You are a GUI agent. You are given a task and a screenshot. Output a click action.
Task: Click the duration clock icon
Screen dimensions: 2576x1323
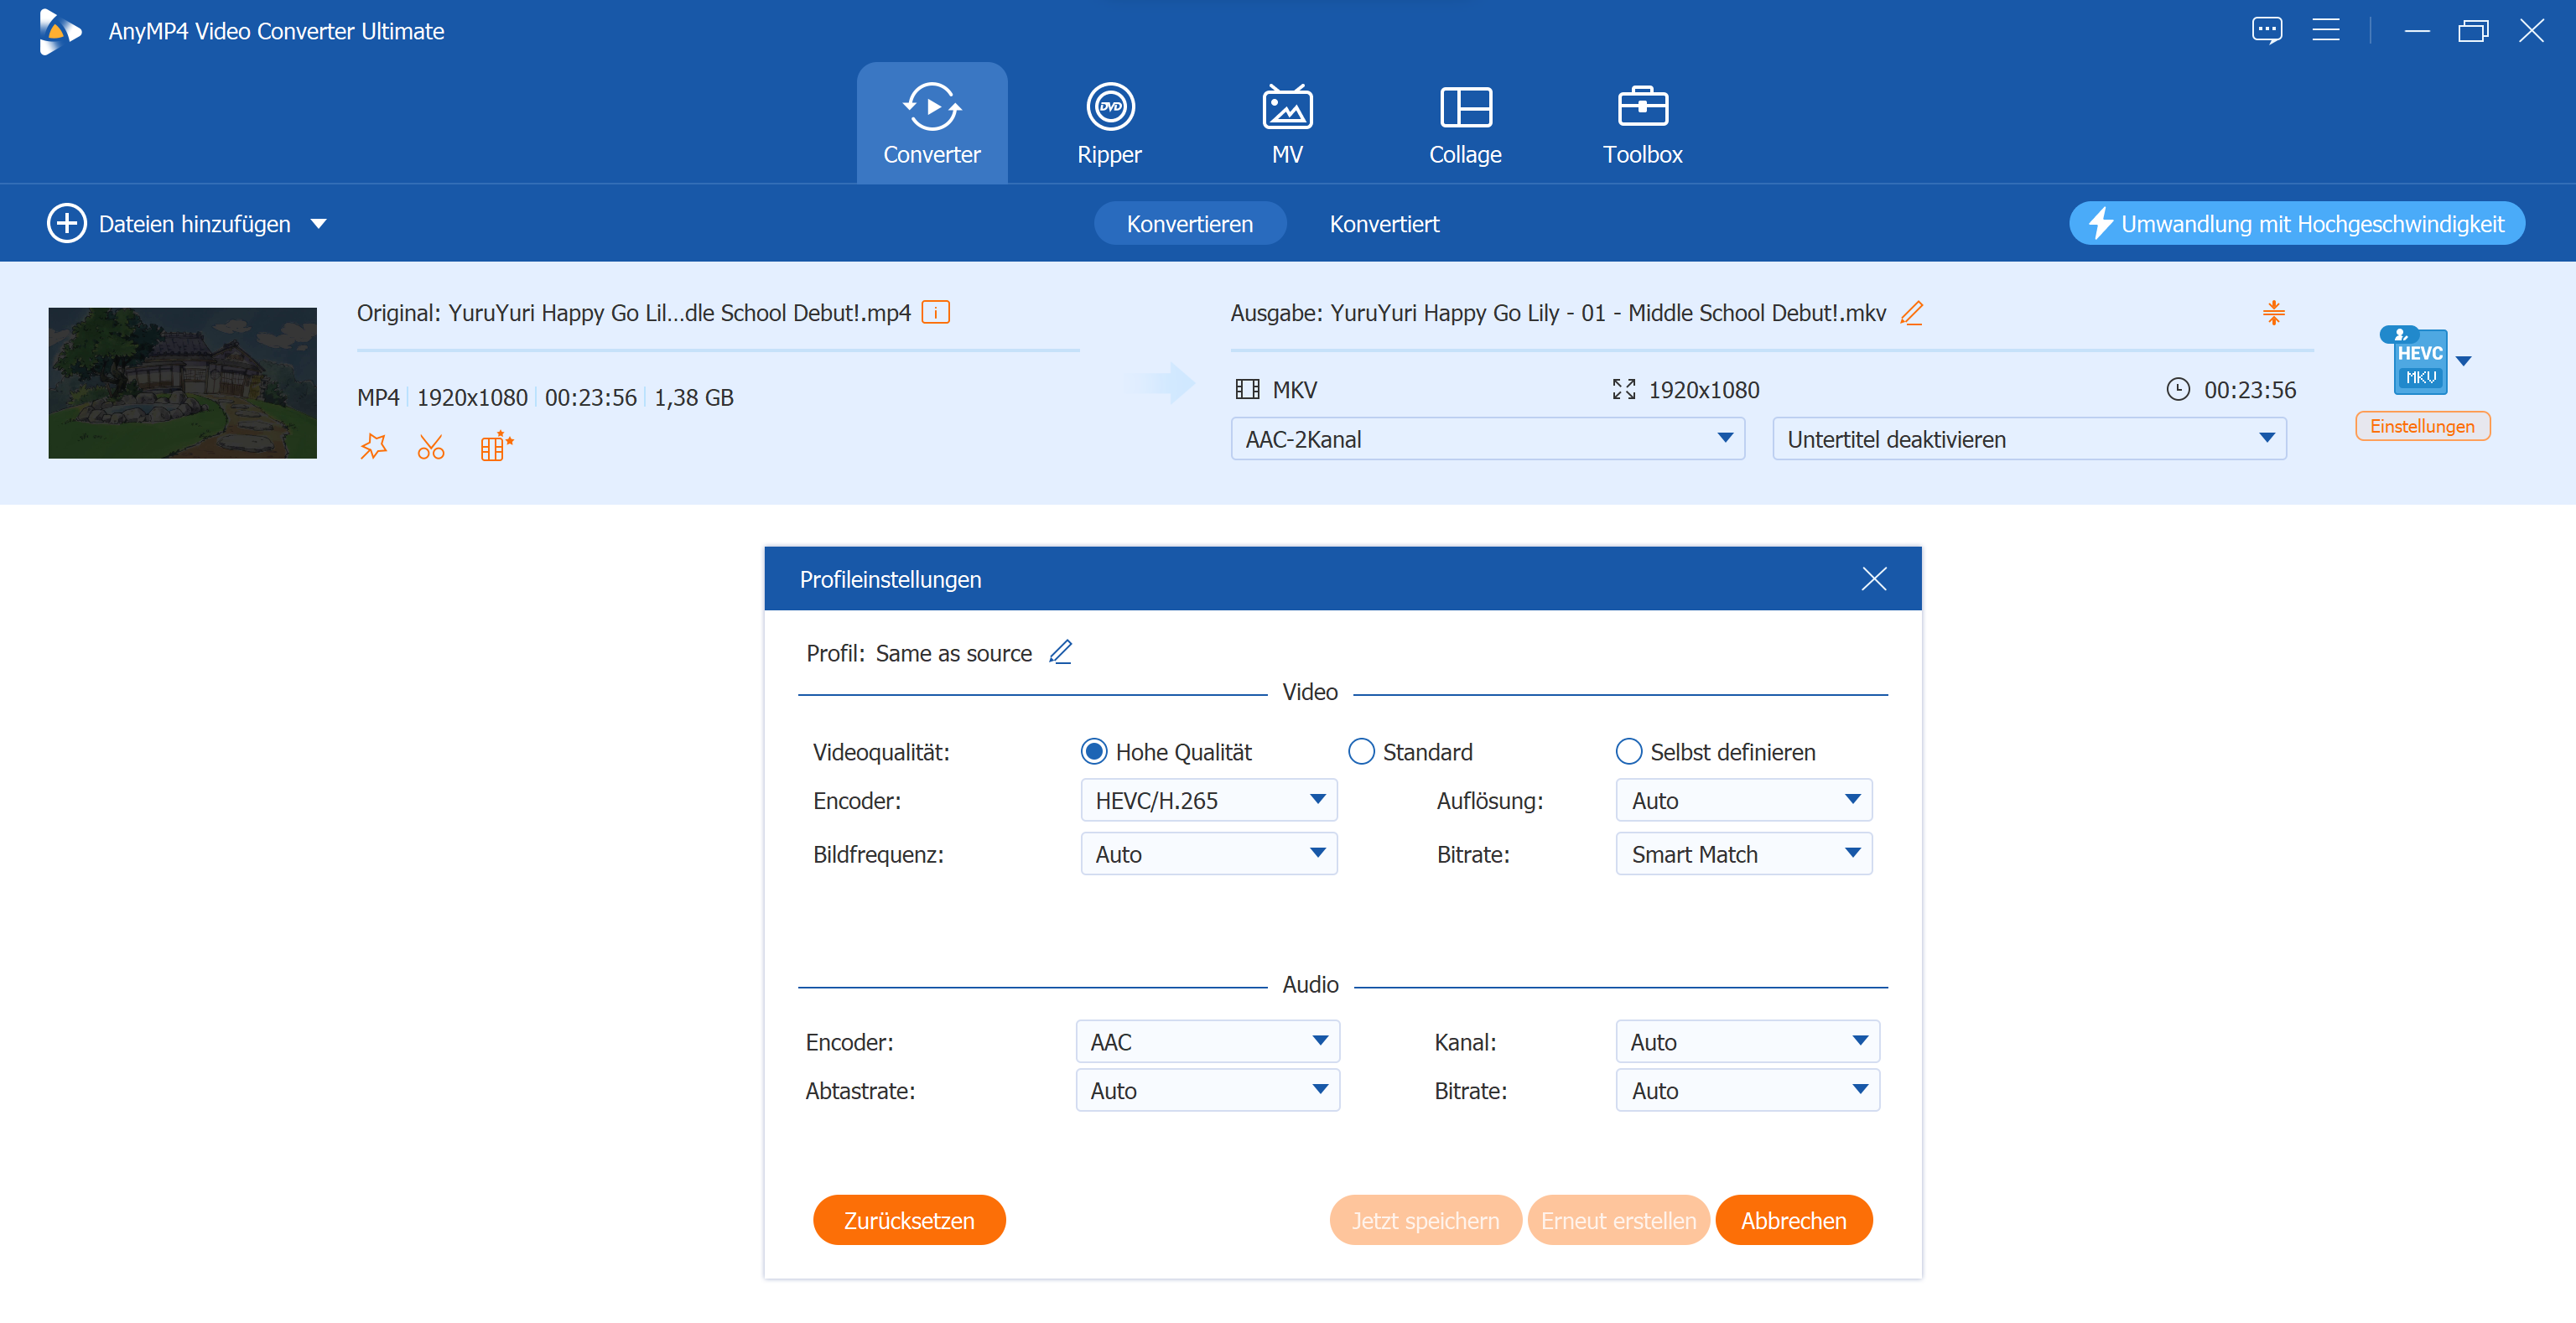coord(2177,390)
